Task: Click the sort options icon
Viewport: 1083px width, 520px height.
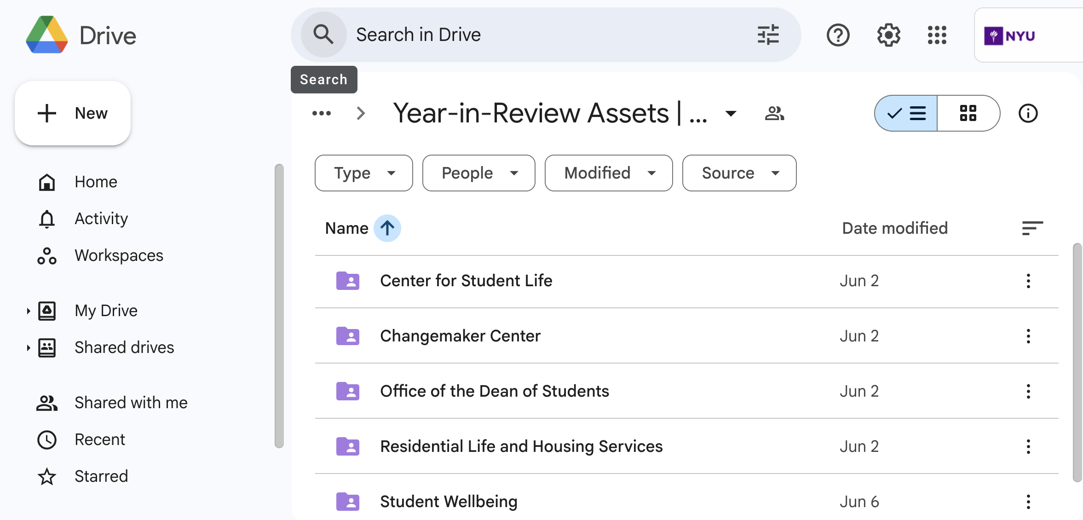Action: coord(1032,228)
